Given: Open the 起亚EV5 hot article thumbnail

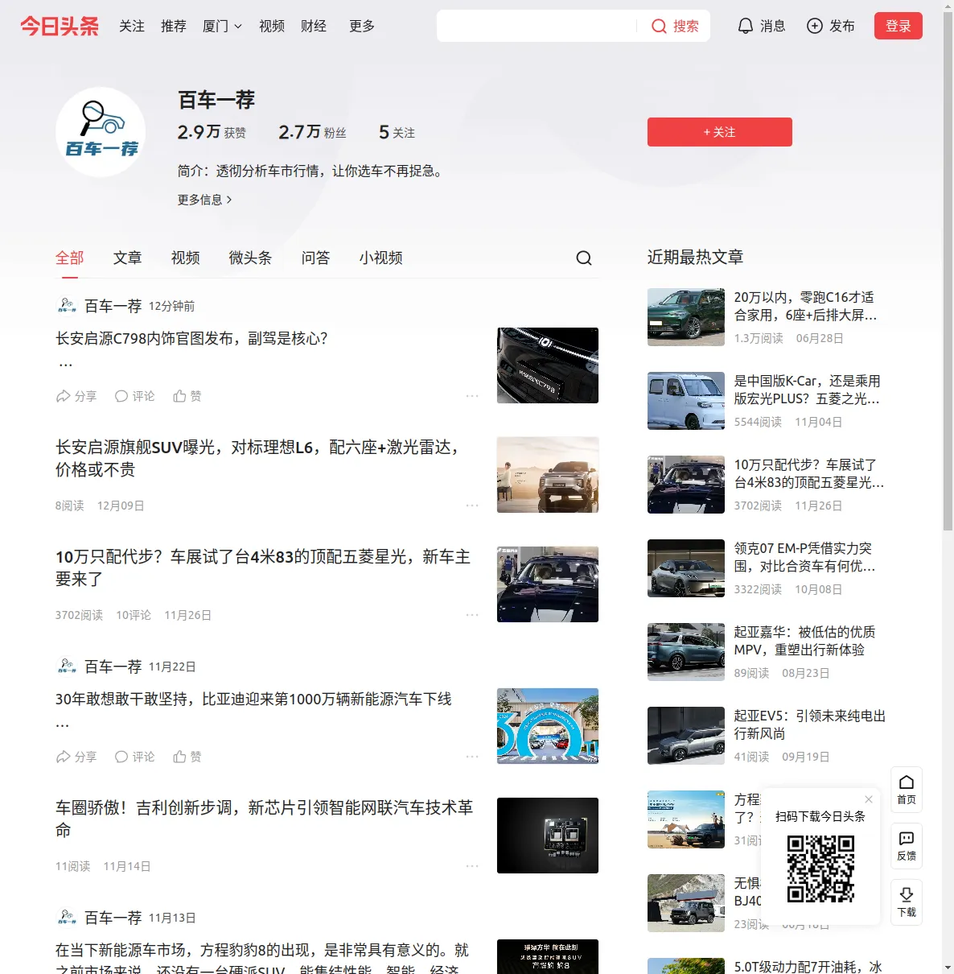Looking at the screenshot, I should 686,736.
